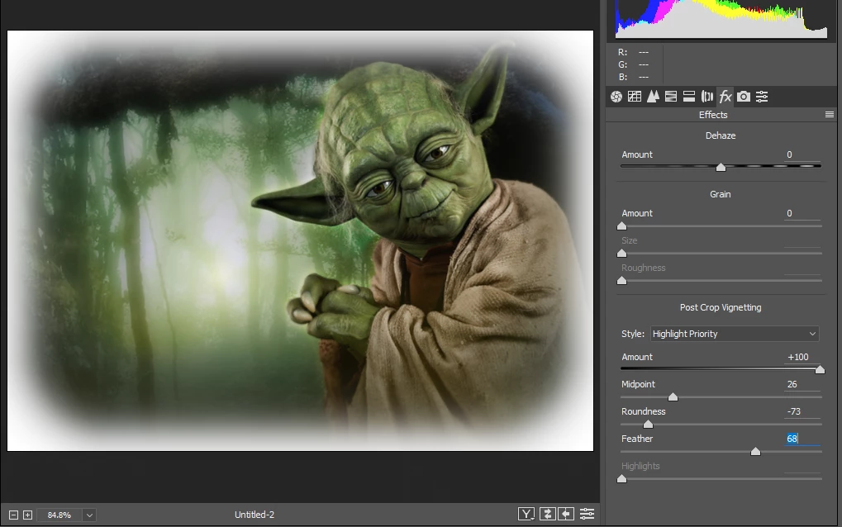Click the Grain Amount slider handle
Screen dimensions: 842x527
[622, 226]
